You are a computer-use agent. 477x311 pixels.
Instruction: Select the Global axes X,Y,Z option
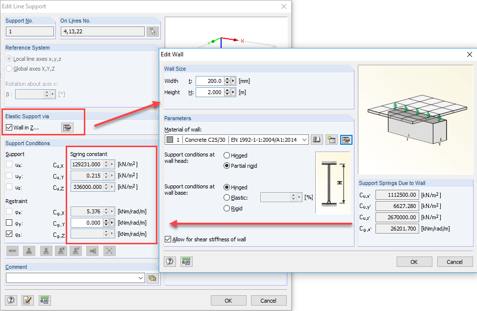(9, 69)
